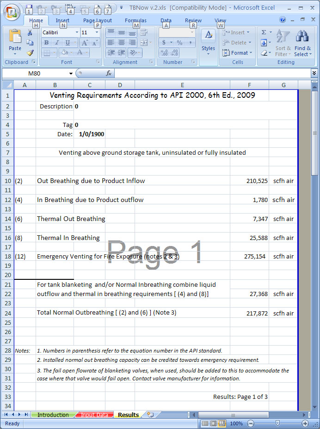
Task: Click the Wrap Text icon
Action: point(144,32)
